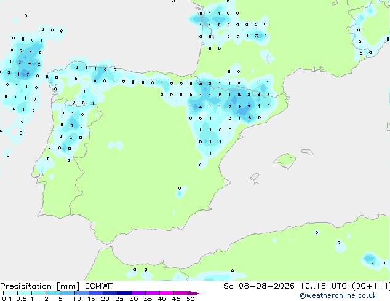Pick the 0.1–0.5 mm legend swatch
Screen dimensions: 390x301
point(10,293)
